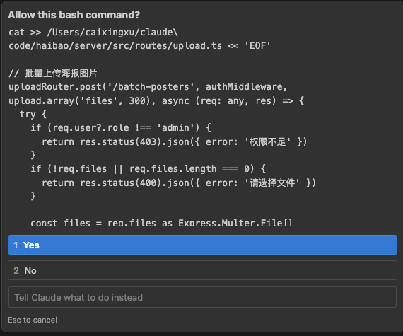Click the number 1 beside Yes

tap(16, 245)
